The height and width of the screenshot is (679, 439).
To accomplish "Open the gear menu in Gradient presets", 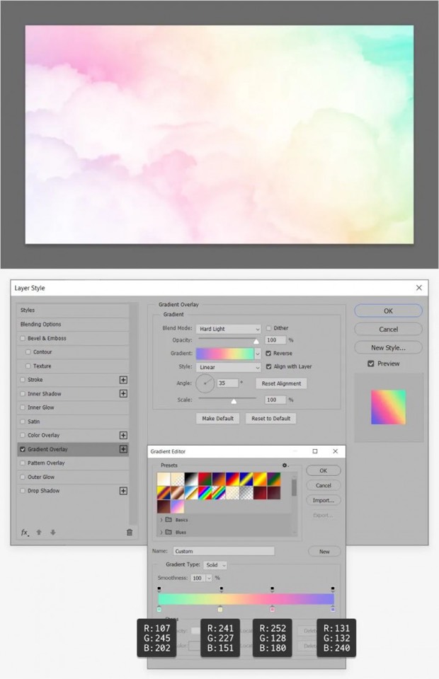I will pyautogui.click(x=285, y=465).
